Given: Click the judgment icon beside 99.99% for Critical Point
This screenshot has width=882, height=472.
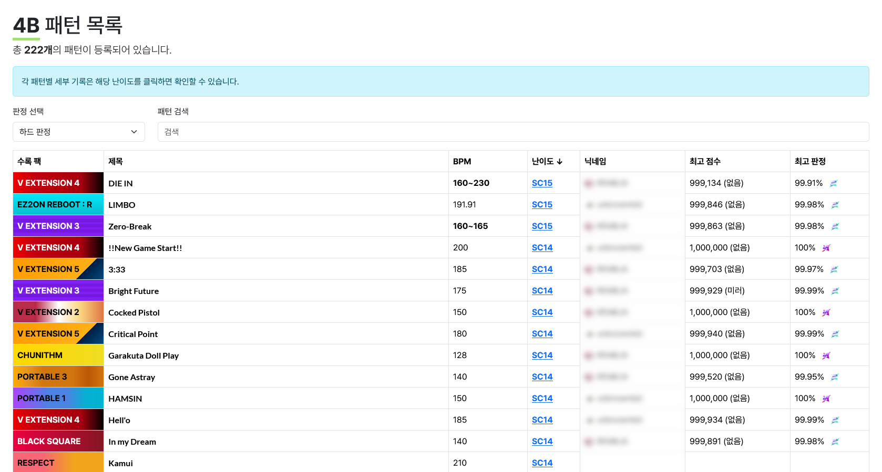Looking at the screenshot, I should [835, 334].
